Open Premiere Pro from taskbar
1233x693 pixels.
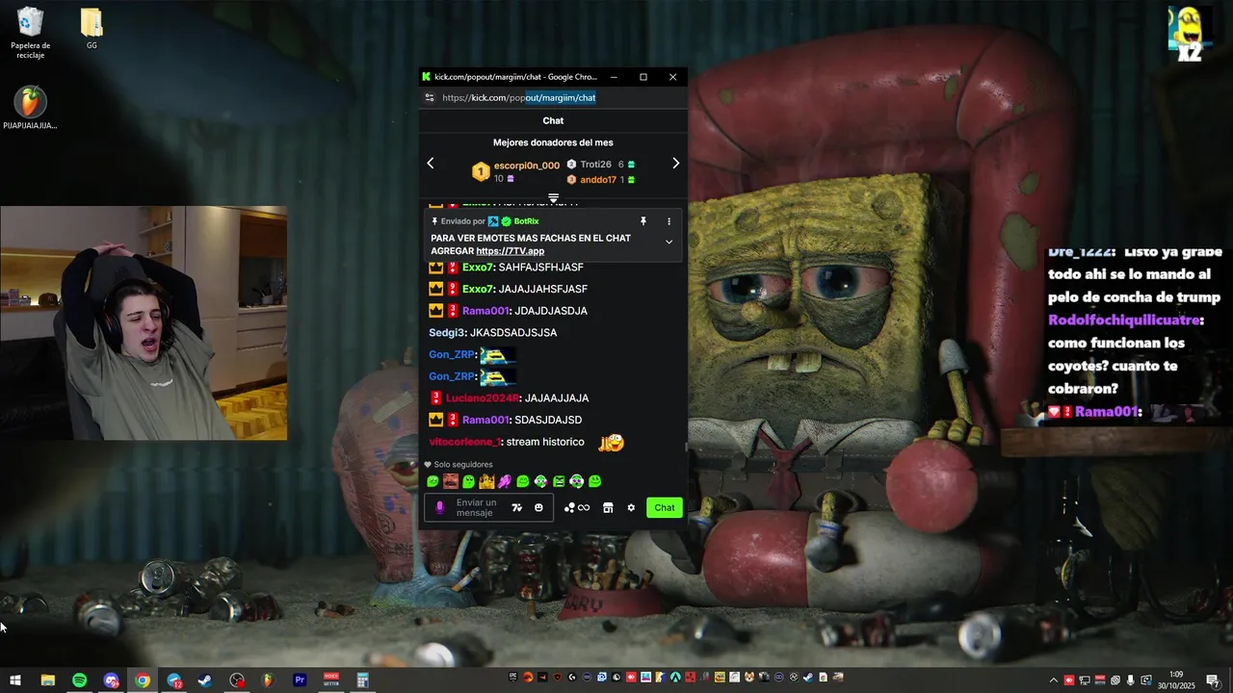click(x=300, y=680)
